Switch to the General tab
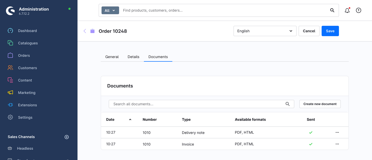Viewport: 372px width, 160px height. 112,57
